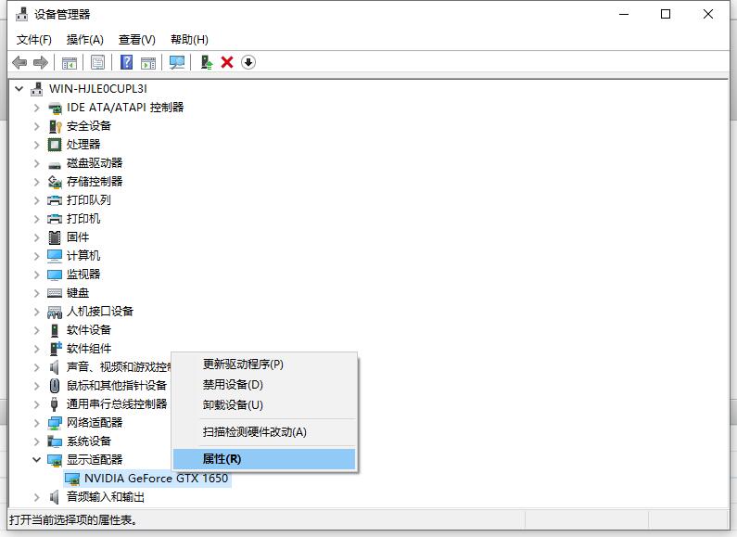Open the 文件(F) menu

point(34,40)
